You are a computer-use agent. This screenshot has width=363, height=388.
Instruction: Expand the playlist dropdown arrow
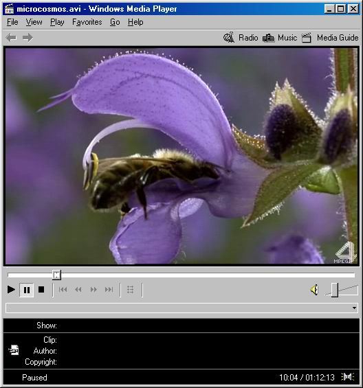[x=354, y=308]
